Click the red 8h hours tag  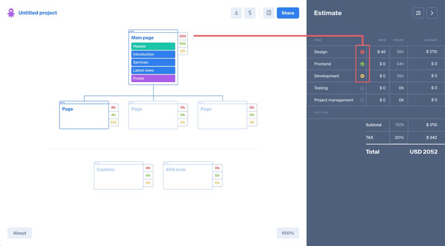point(113,107)
